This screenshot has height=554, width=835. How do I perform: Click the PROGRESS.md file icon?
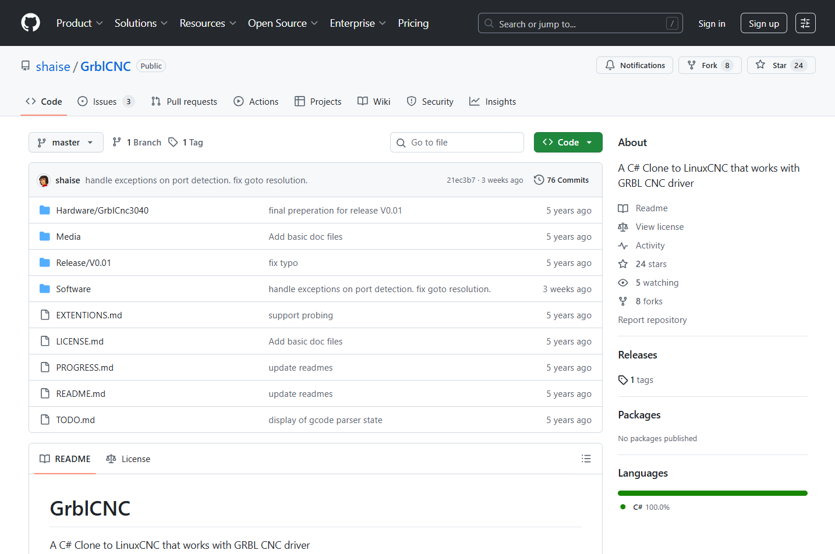tap(45, 367)
